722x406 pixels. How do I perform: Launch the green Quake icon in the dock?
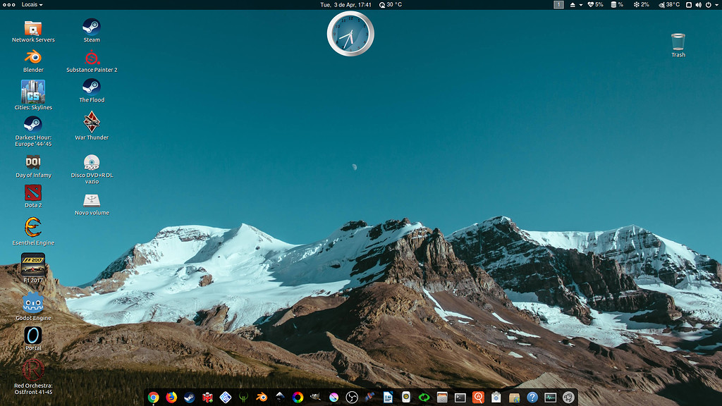(x=243, y=398)
